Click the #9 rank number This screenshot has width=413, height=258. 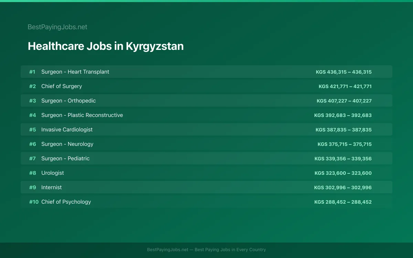pos(32,187)
